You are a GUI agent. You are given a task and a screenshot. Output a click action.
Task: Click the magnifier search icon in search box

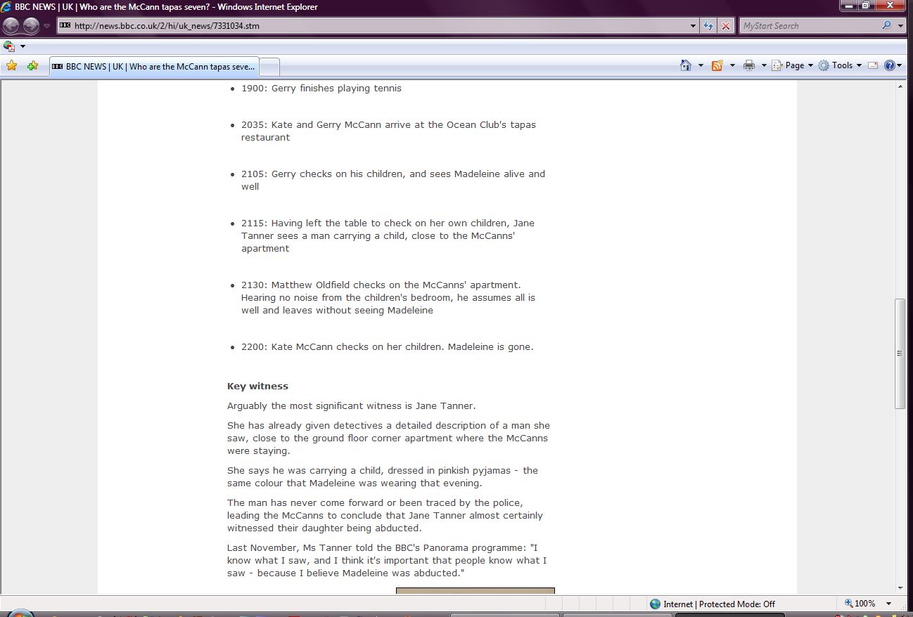click(x=886, y=26)
